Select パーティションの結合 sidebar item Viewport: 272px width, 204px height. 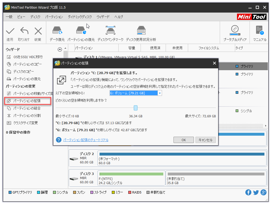point(24,108)
